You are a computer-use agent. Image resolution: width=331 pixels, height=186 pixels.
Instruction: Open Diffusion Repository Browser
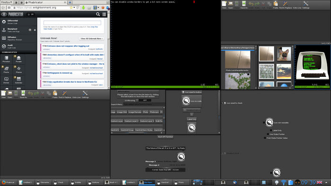(x=18, y=38)
